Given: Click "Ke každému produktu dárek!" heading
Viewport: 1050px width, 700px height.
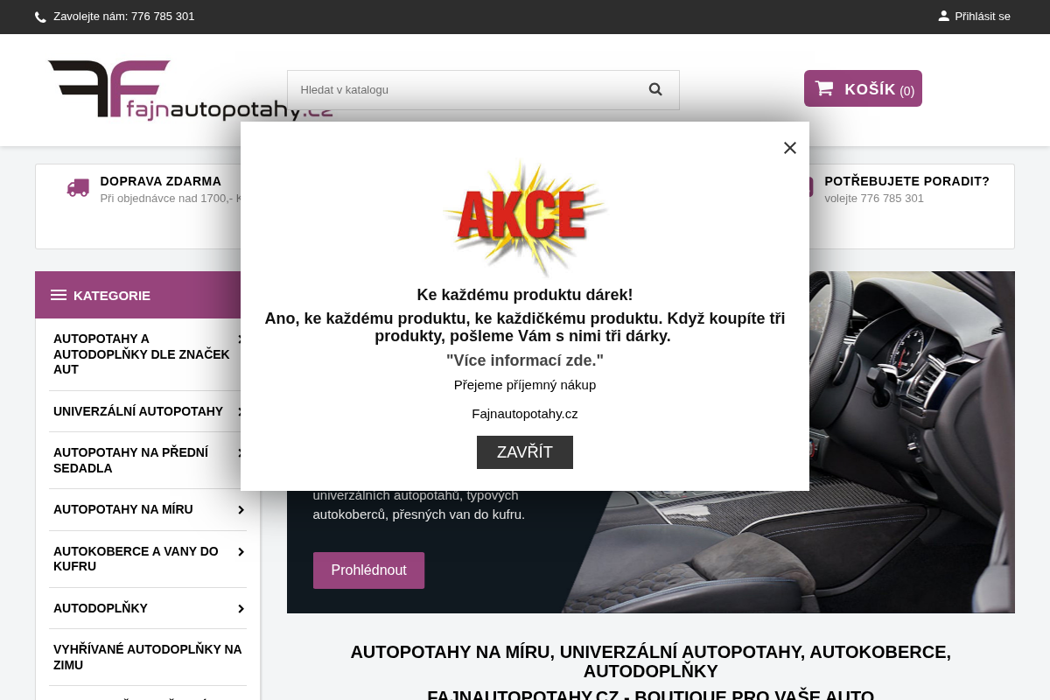Looking at the screenshot, I should click(525, 295).
